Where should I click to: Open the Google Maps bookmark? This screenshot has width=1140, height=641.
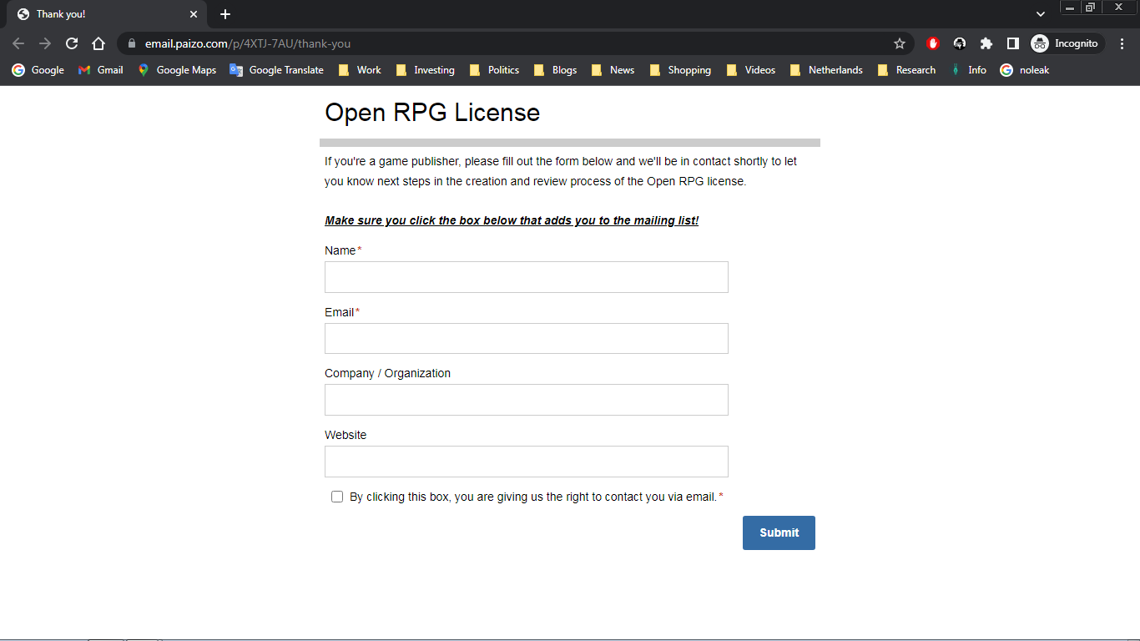pyautogui.click(x=177, y=70)
